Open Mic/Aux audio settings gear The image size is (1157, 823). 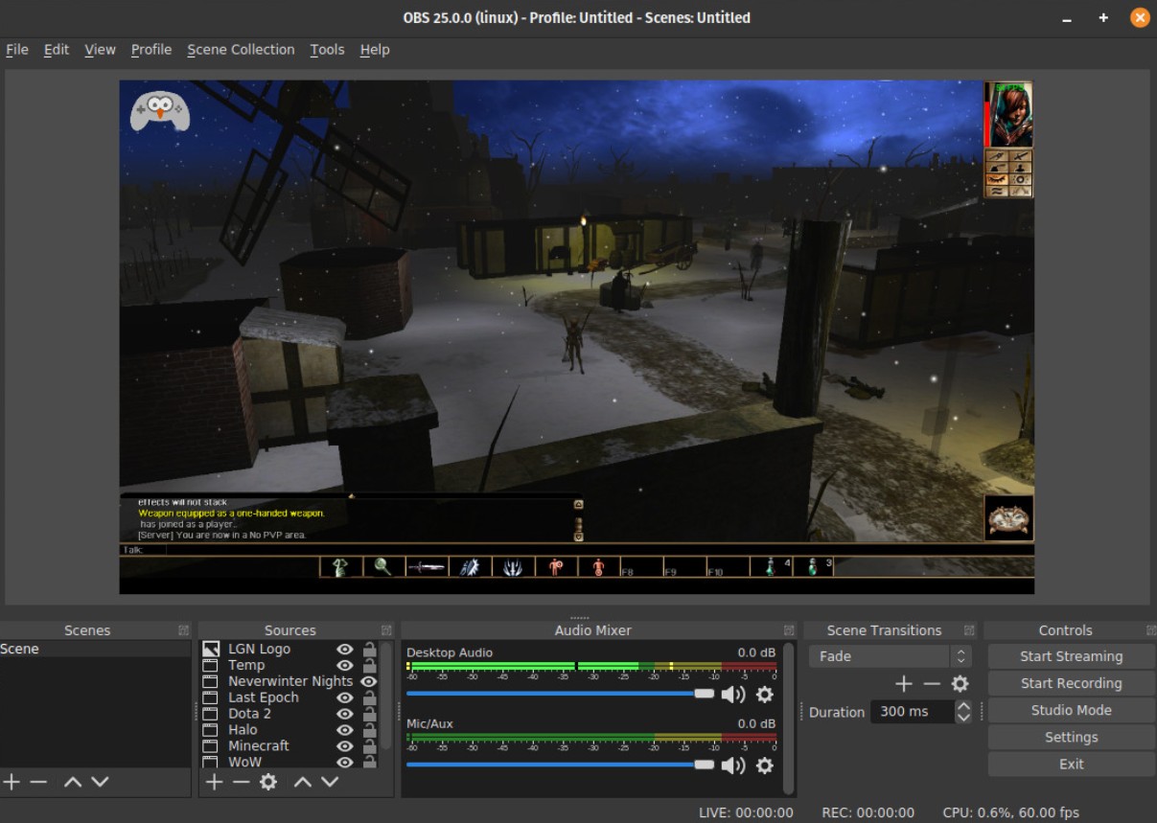point(764,765)
